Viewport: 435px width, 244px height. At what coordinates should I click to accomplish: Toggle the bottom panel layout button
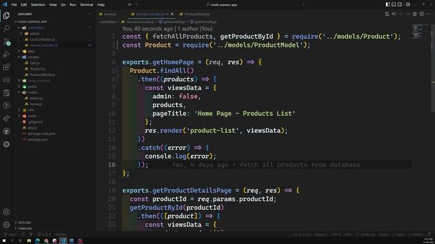point(394,5)
